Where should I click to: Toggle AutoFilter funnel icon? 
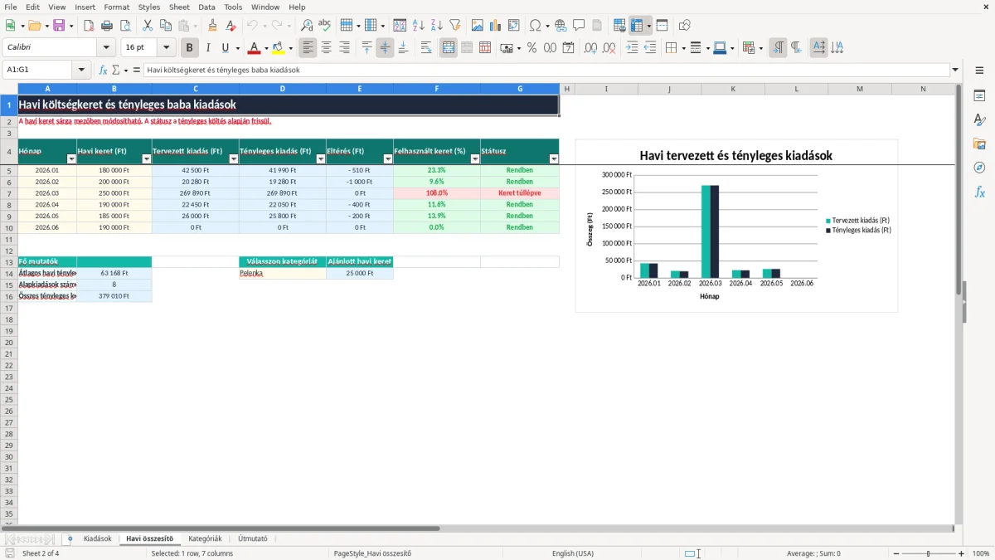point(455,26)
